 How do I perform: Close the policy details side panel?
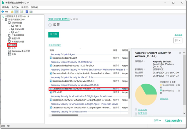coord(180,53)
